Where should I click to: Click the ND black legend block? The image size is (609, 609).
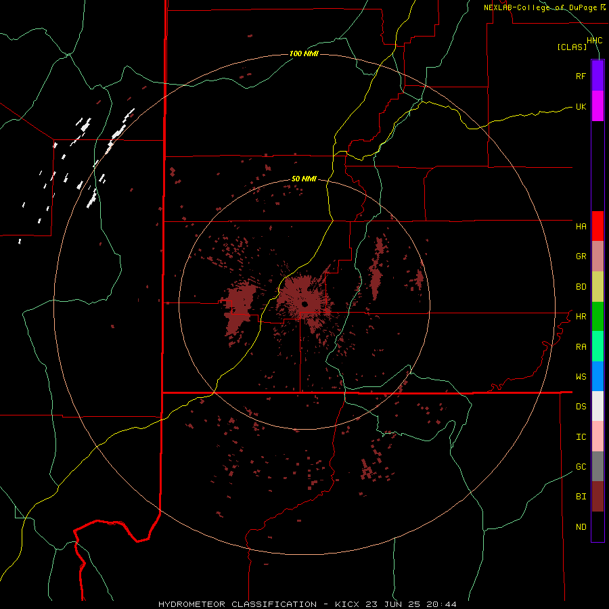pos(597,526)
